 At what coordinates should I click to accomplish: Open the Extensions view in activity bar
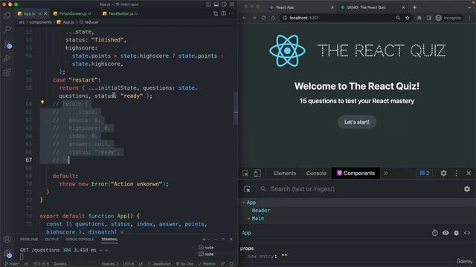pyautogui.click(x=7, y=73)
